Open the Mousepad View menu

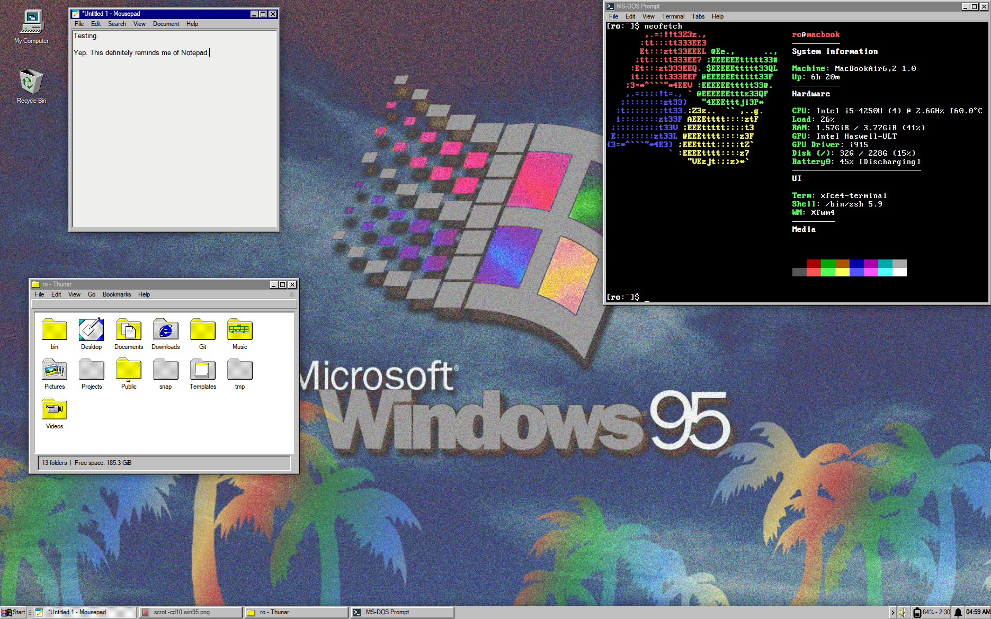139,24
